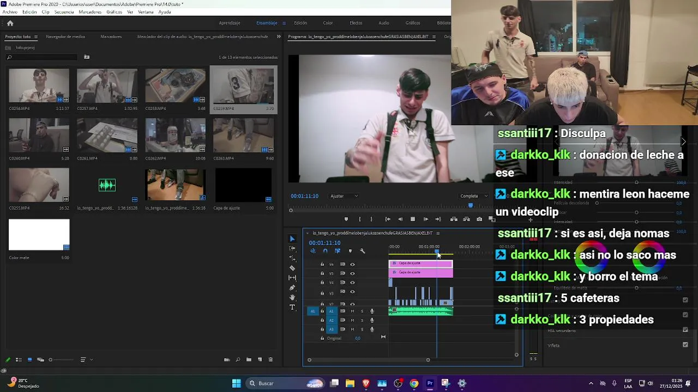Open Premiere Pro from Windows taskbar
The width and height of the screenshot is (698, 392).
point(430,383)
